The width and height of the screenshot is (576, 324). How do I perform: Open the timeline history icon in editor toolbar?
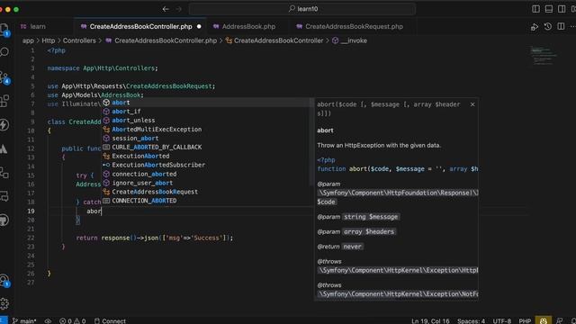click(548, 26)
